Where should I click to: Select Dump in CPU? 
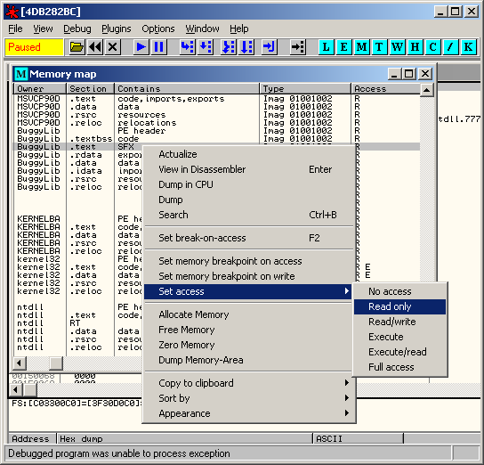coord(248,184)
